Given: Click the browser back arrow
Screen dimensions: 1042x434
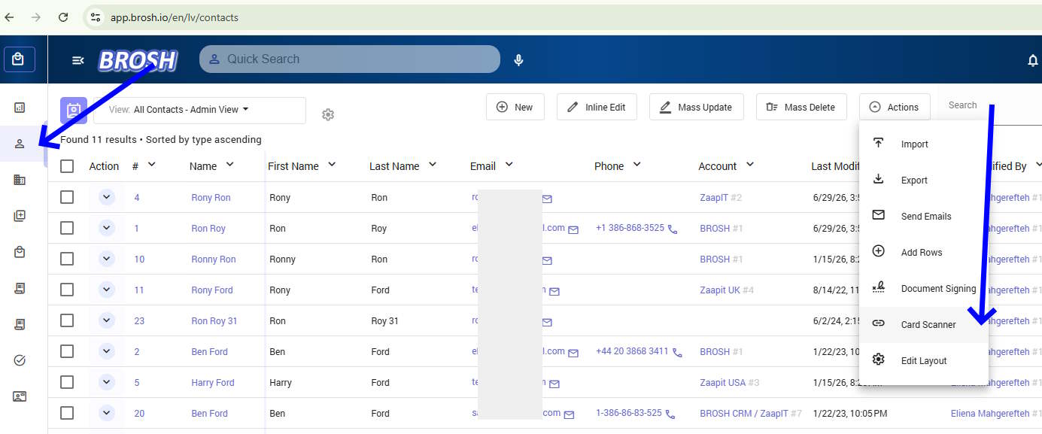Looking at the screenshot, I should [x=9, y=17].
